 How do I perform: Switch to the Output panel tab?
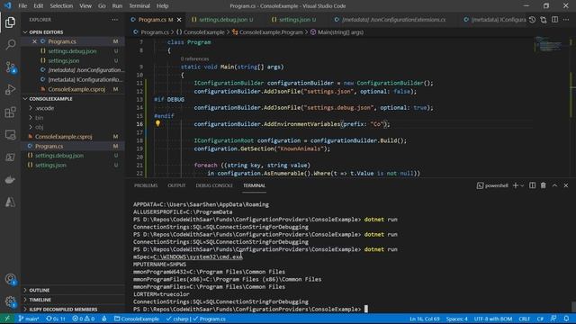point(176,185)
